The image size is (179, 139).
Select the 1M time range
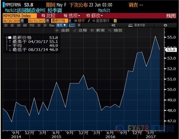pyautogui.click(x=18, y=25)
